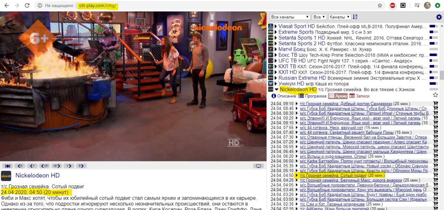Expand the Setanta Sports 1 HD channel
The height and width of the screenshot is (210, 444).
pyautogui.click(x=276, y=38)
